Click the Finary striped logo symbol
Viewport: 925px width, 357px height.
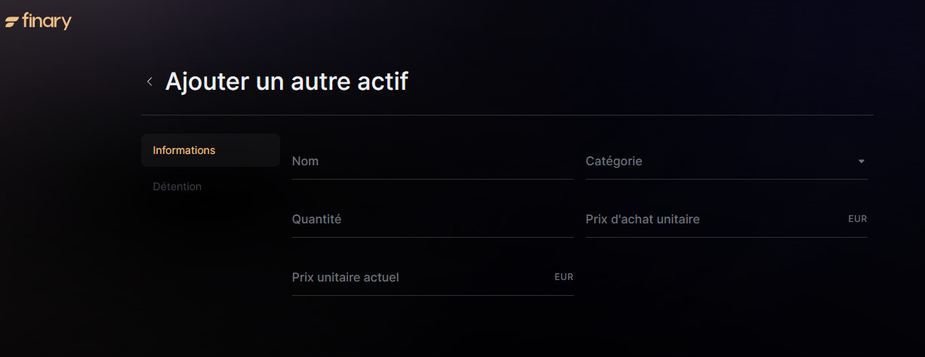point(12,22)
